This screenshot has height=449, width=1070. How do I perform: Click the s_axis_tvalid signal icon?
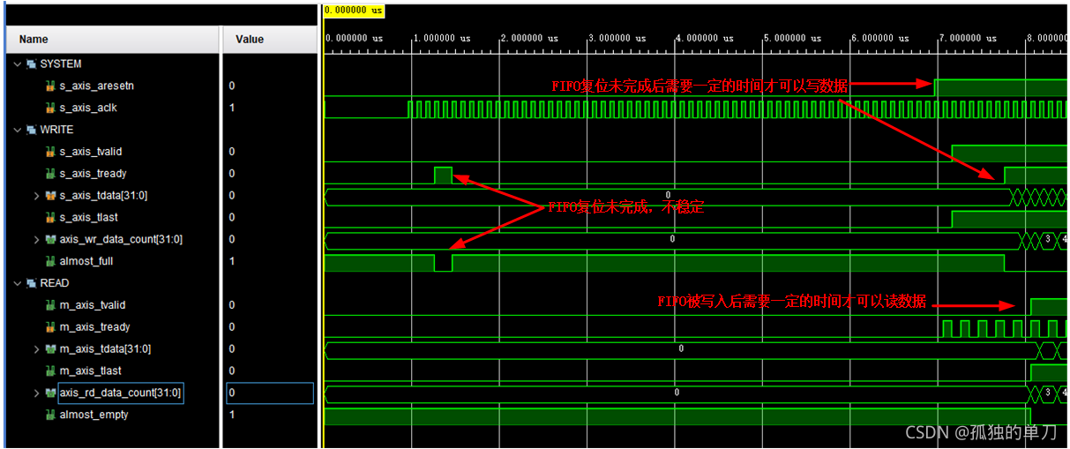coord(51,152)
